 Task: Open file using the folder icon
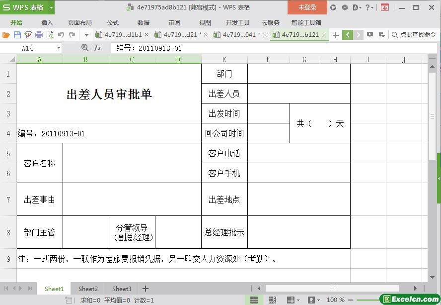point(6,35)
